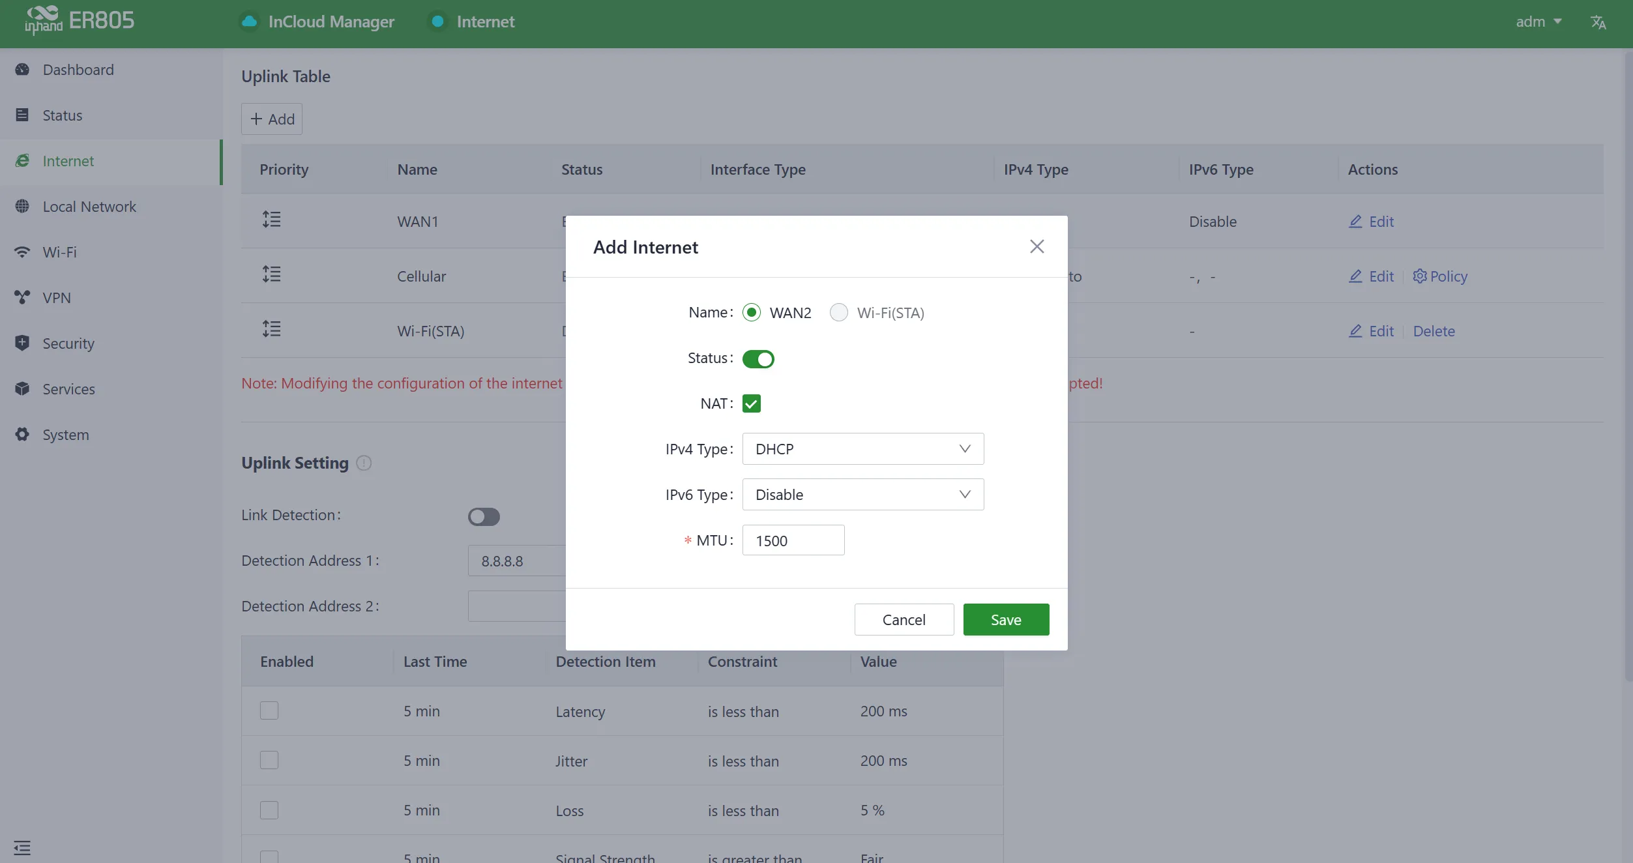Screen dimensions: 1633x863
Task: Click the Dashboard gauge icon in sidebar
Action: [x=22, y=70]
